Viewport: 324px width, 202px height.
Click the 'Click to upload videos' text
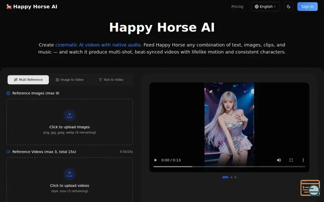click(69, 185)
